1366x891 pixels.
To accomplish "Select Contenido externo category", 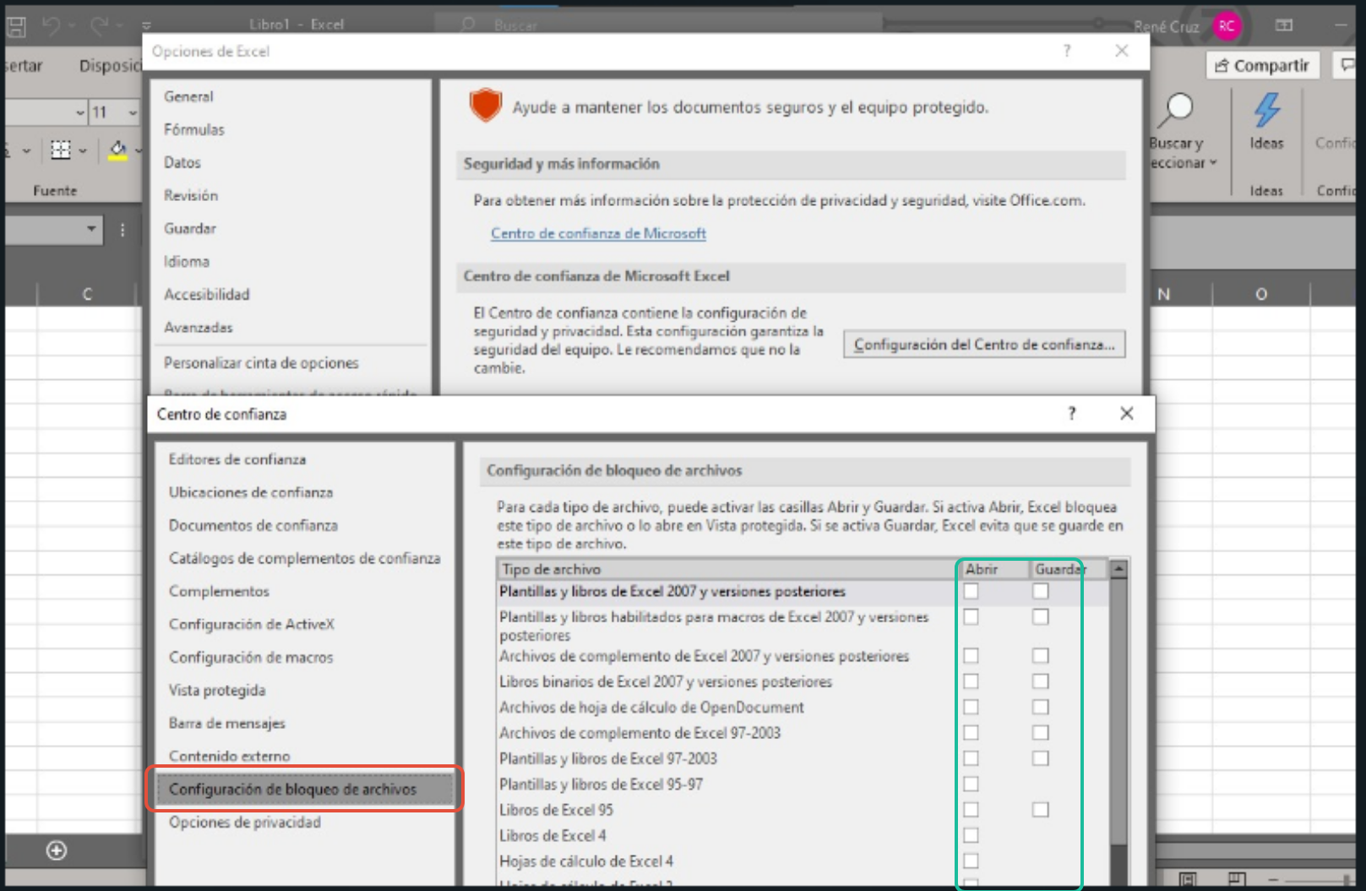I will point(230,755).
